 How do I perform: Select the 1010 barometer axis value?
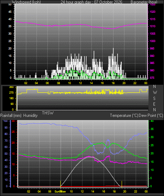tap(152, 26)
